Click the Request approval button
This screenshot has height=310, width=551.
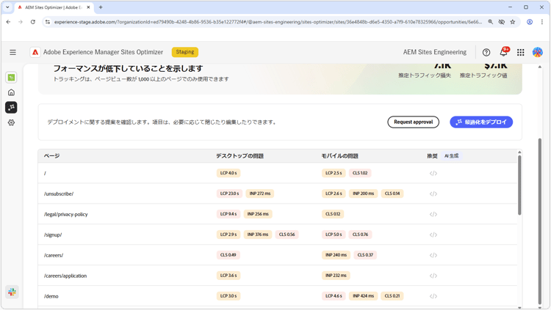[x=413, y=122]
